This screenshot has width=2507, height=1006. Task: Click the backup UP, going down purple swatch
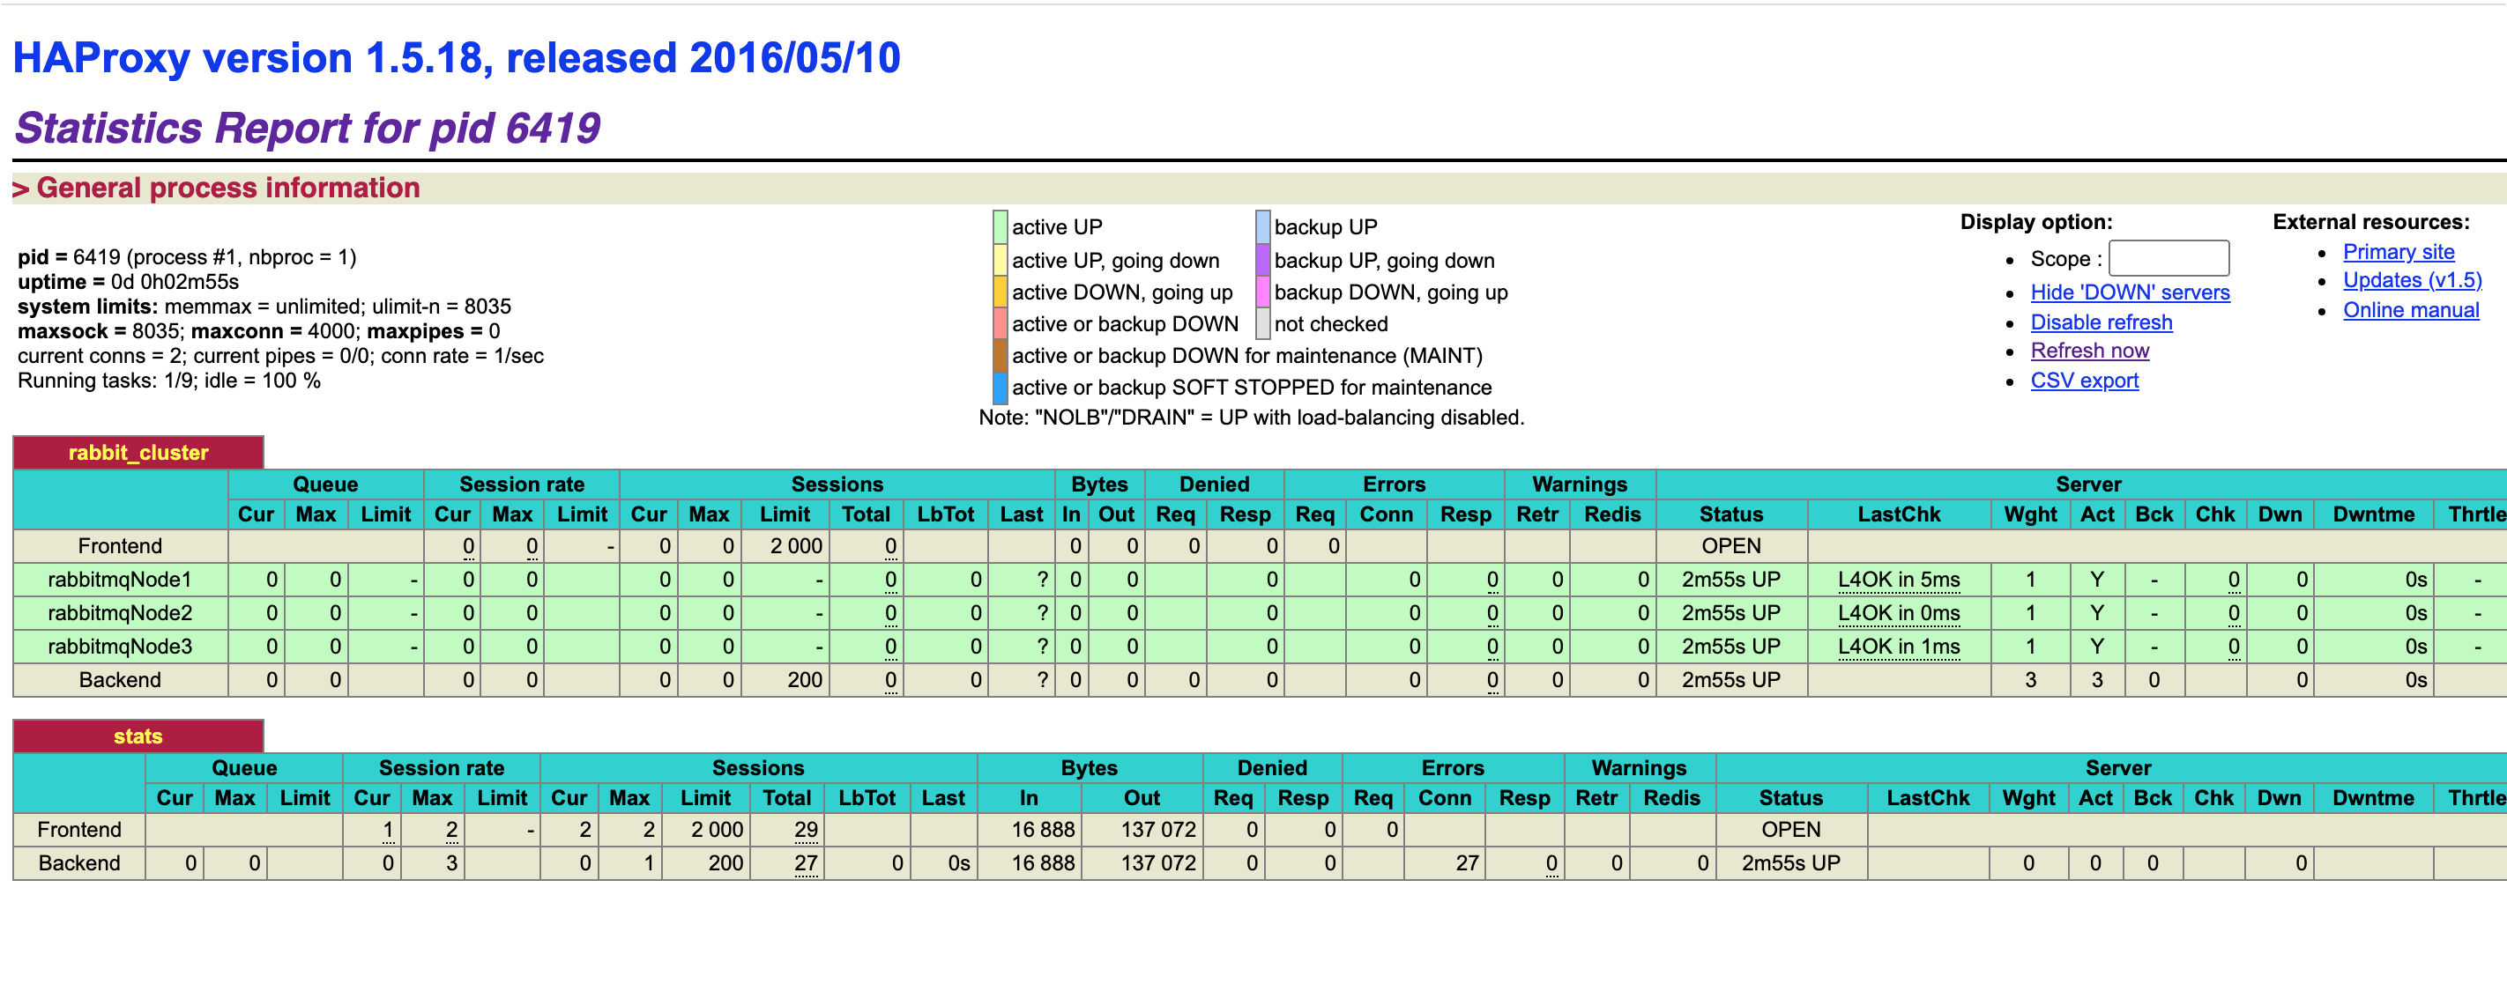click(x=1262, y=260)
